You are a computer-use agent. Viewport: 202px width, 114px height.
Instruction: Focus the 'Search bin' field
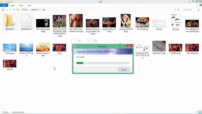pos(190,10)
